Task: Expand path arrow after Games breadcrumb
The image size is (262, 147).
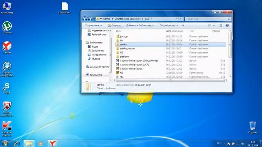Action: (112, 19)
